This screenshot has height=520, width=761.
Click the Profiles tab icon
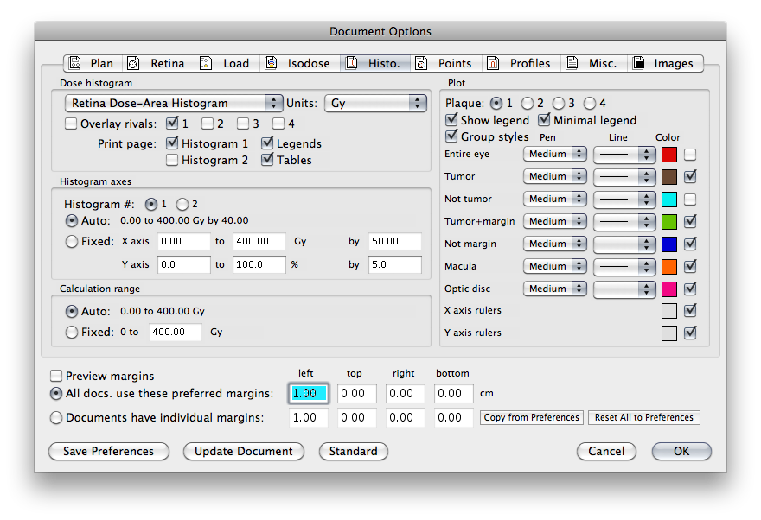click(493, 63)
